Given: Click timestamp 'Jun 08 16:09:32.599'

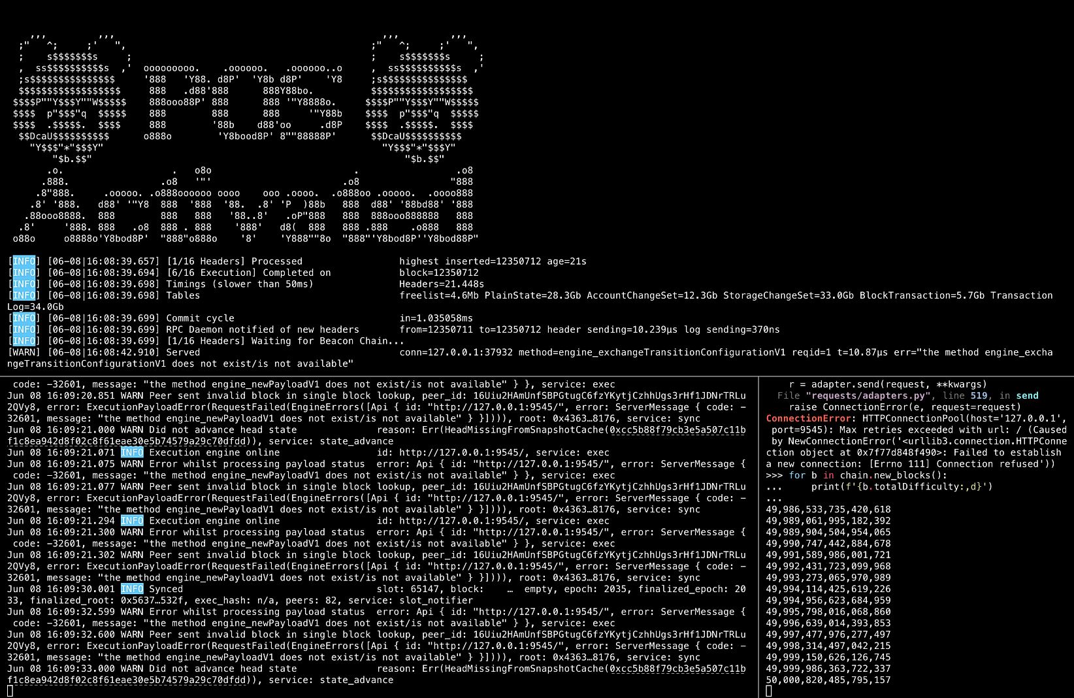Looking at the screenshot, I should pos(61,612).
